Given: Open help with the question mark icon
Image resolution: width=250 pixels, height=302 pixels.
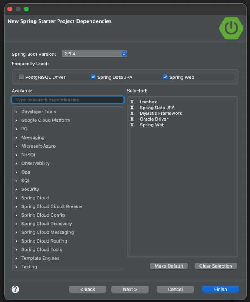Looking at the screenshot, I should pyautogui.click(x=15, y=289).
